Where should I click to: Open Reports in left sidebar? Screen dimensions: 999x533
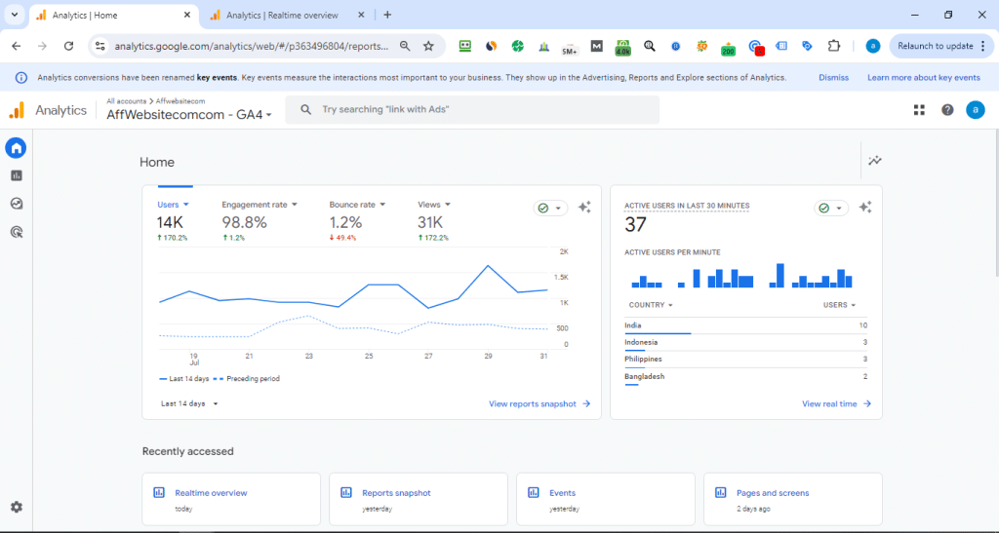click(16, 175)
